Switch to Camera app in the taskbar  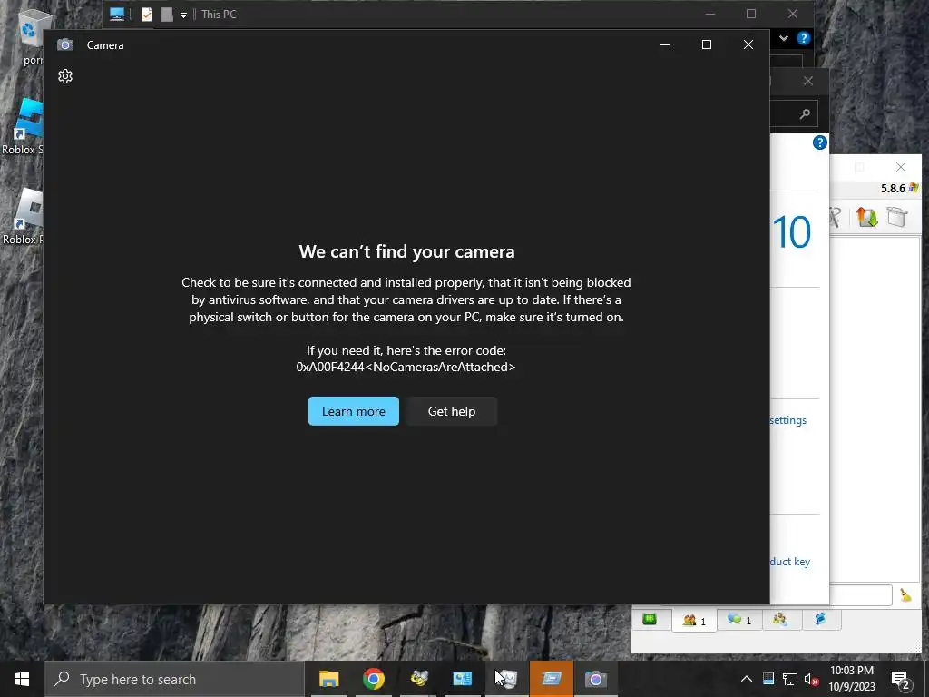point(595,679)
